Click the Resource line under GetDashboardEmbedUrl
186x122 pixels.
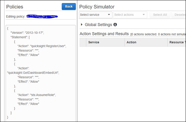click(28, 77)
